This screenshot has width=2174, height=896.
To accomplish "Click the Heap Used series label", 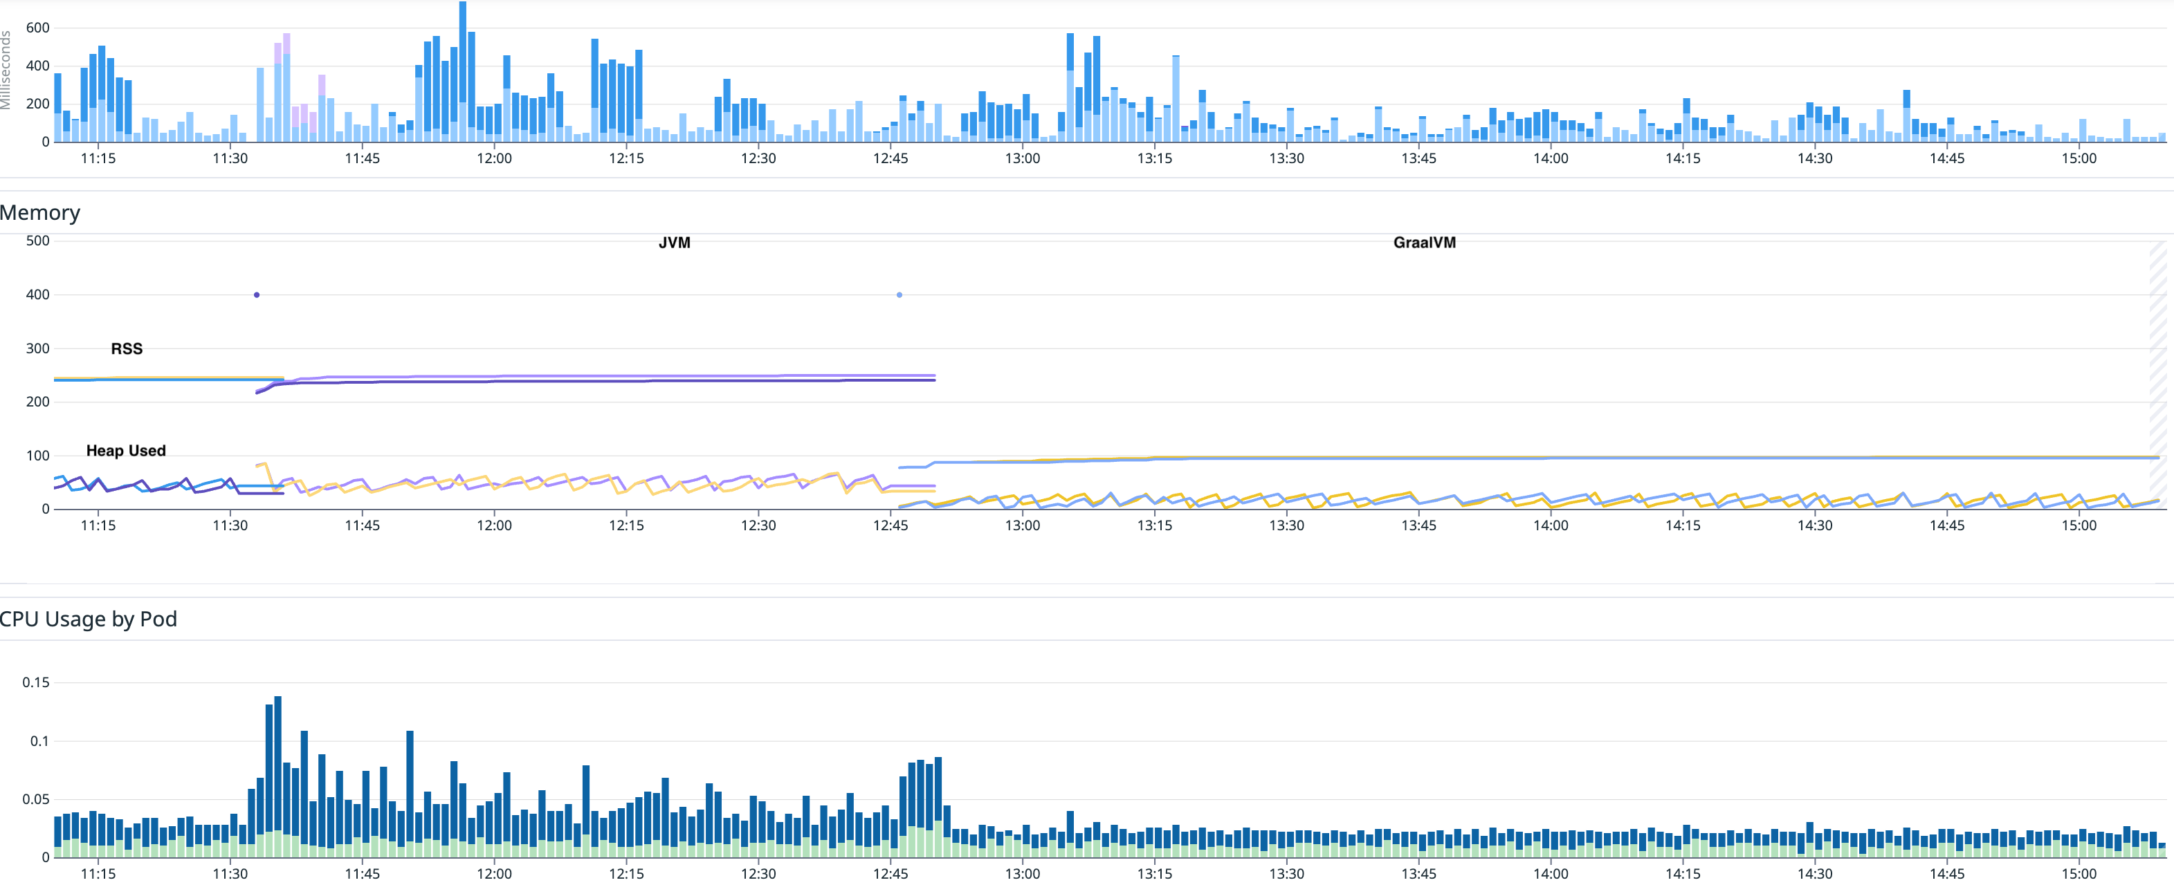I will [x=127, y=450].
